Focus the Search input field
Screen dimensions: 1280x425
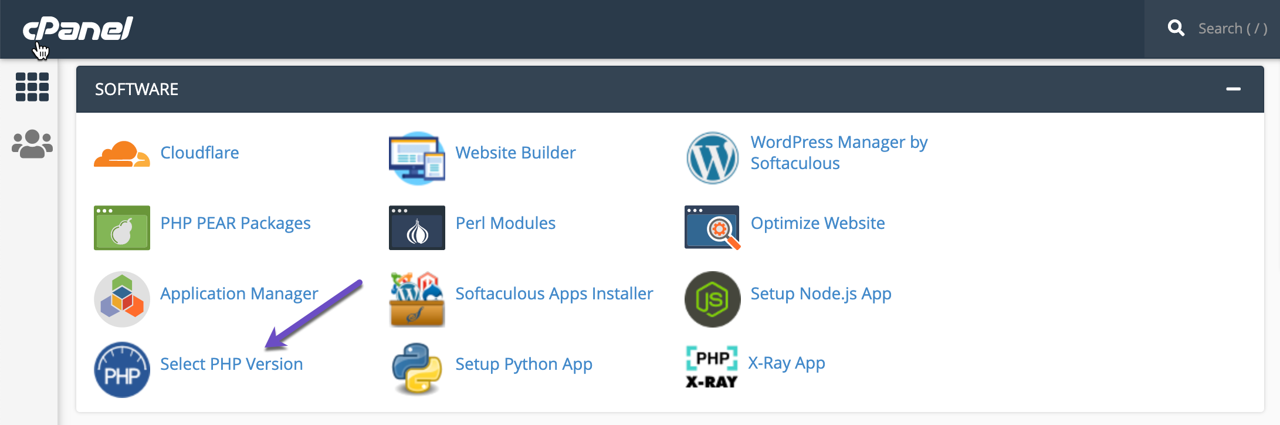(1232, 28)
